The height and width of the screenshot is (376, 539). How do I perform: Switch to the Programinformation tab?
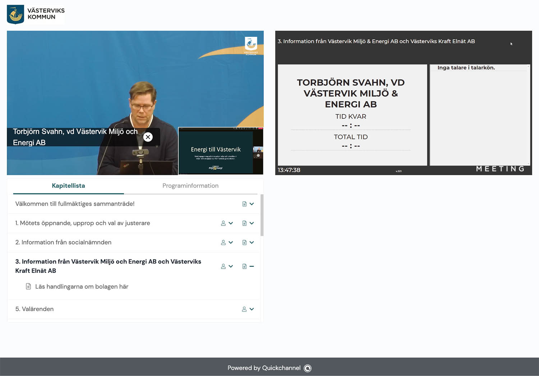(x=190, y=186)
